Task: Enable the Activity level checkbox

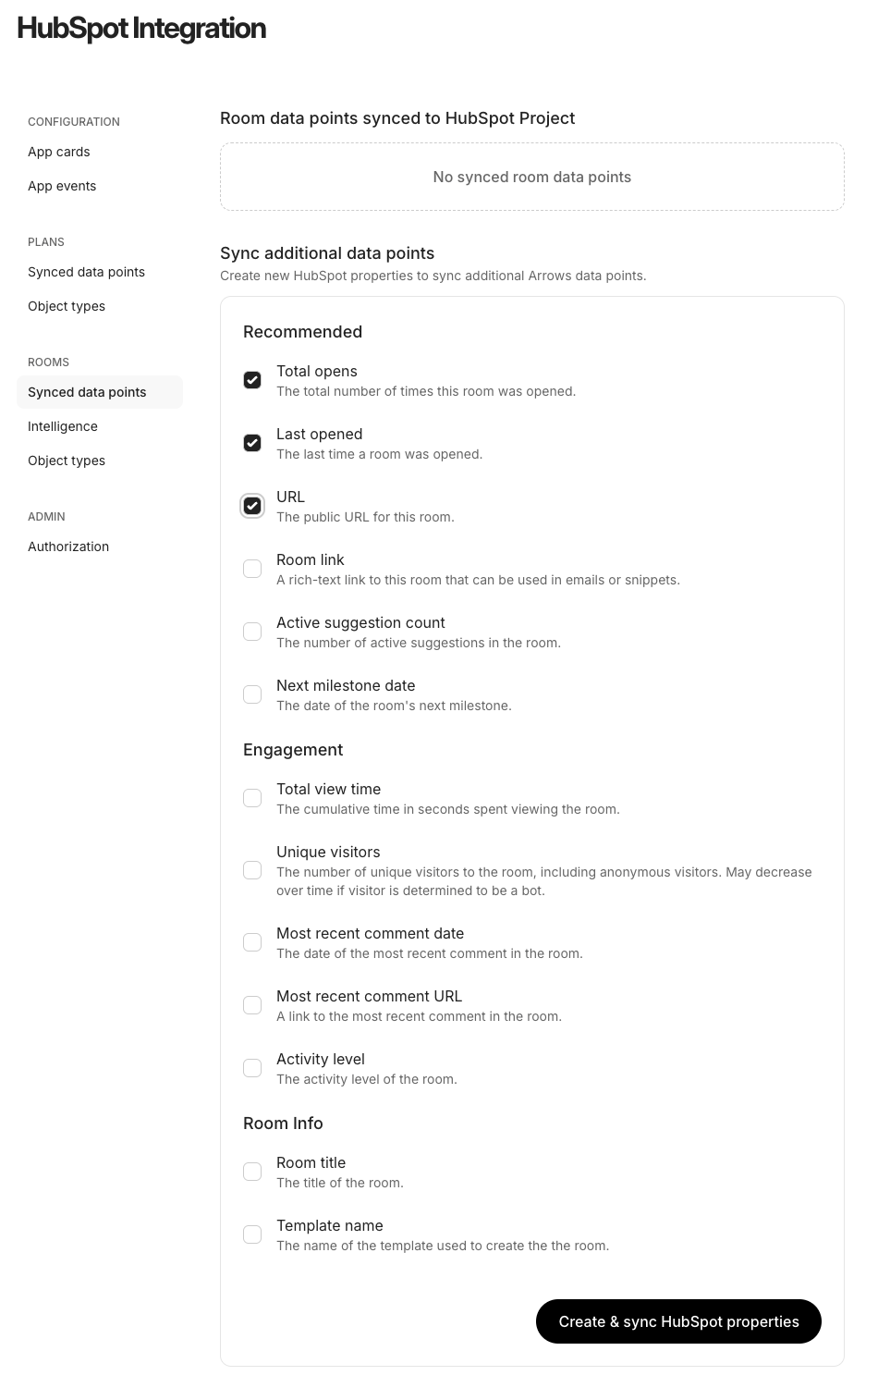Action: (252, 1068)
